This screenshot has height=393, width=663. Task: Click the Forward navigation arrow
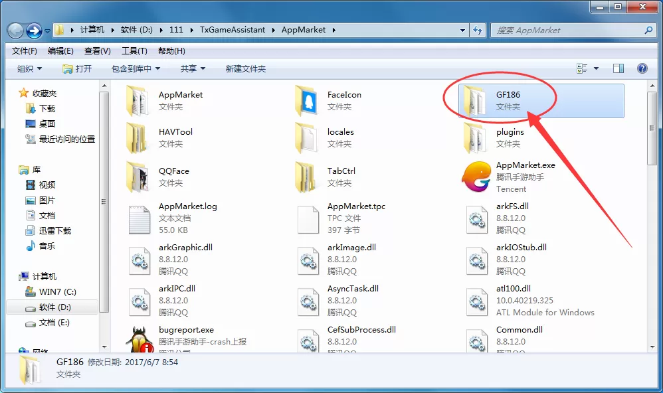point(34,31)
